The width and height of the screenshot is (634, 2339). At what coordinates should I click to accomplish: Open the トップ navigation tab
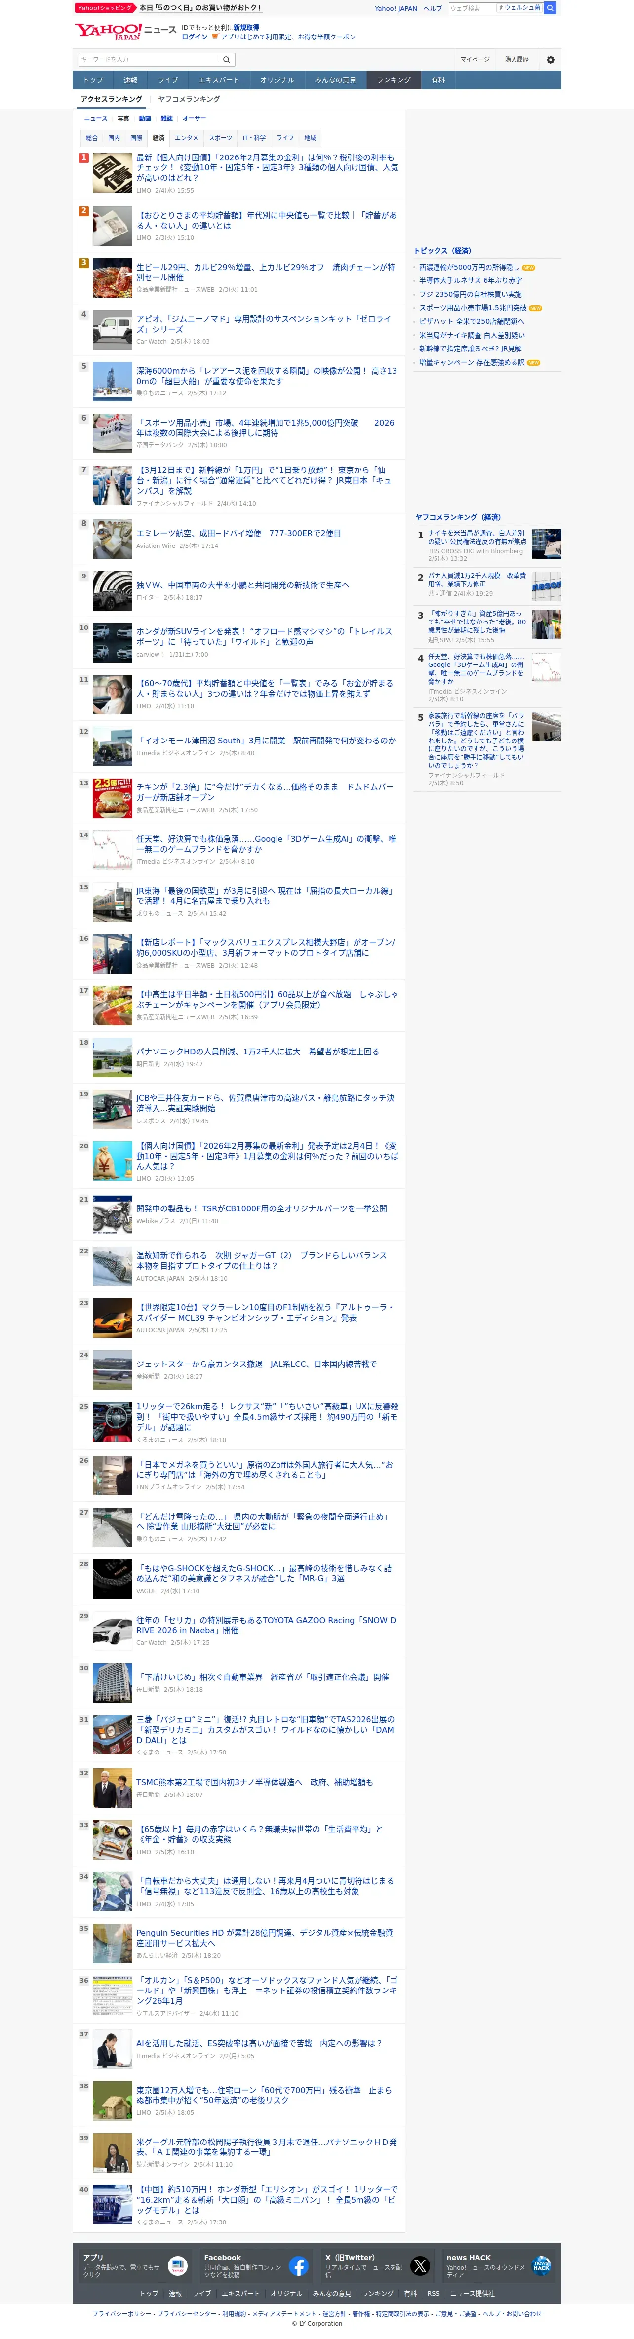pyautogui.click(x=93, y=80)
